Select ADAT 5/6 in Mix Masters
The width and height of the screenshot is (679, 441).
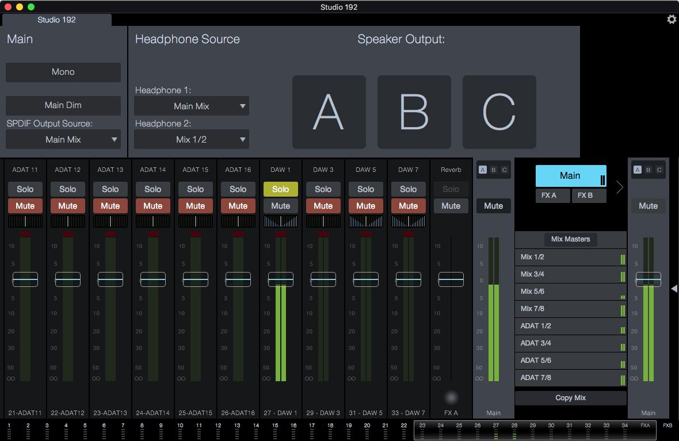(571, 361)
